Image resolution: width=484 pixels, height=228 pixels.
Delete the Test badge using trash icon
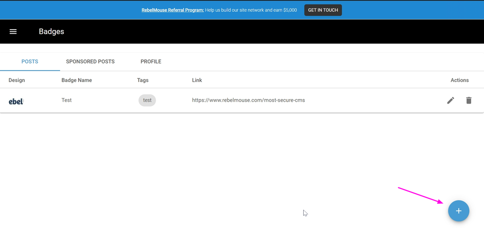coord(469,101)
